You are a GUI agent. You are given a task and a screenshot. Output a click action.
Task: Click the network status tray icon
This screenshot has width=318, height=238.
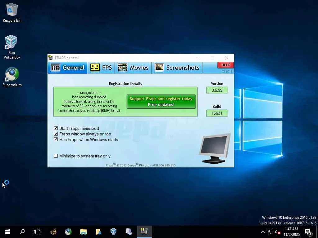point(270,232)
